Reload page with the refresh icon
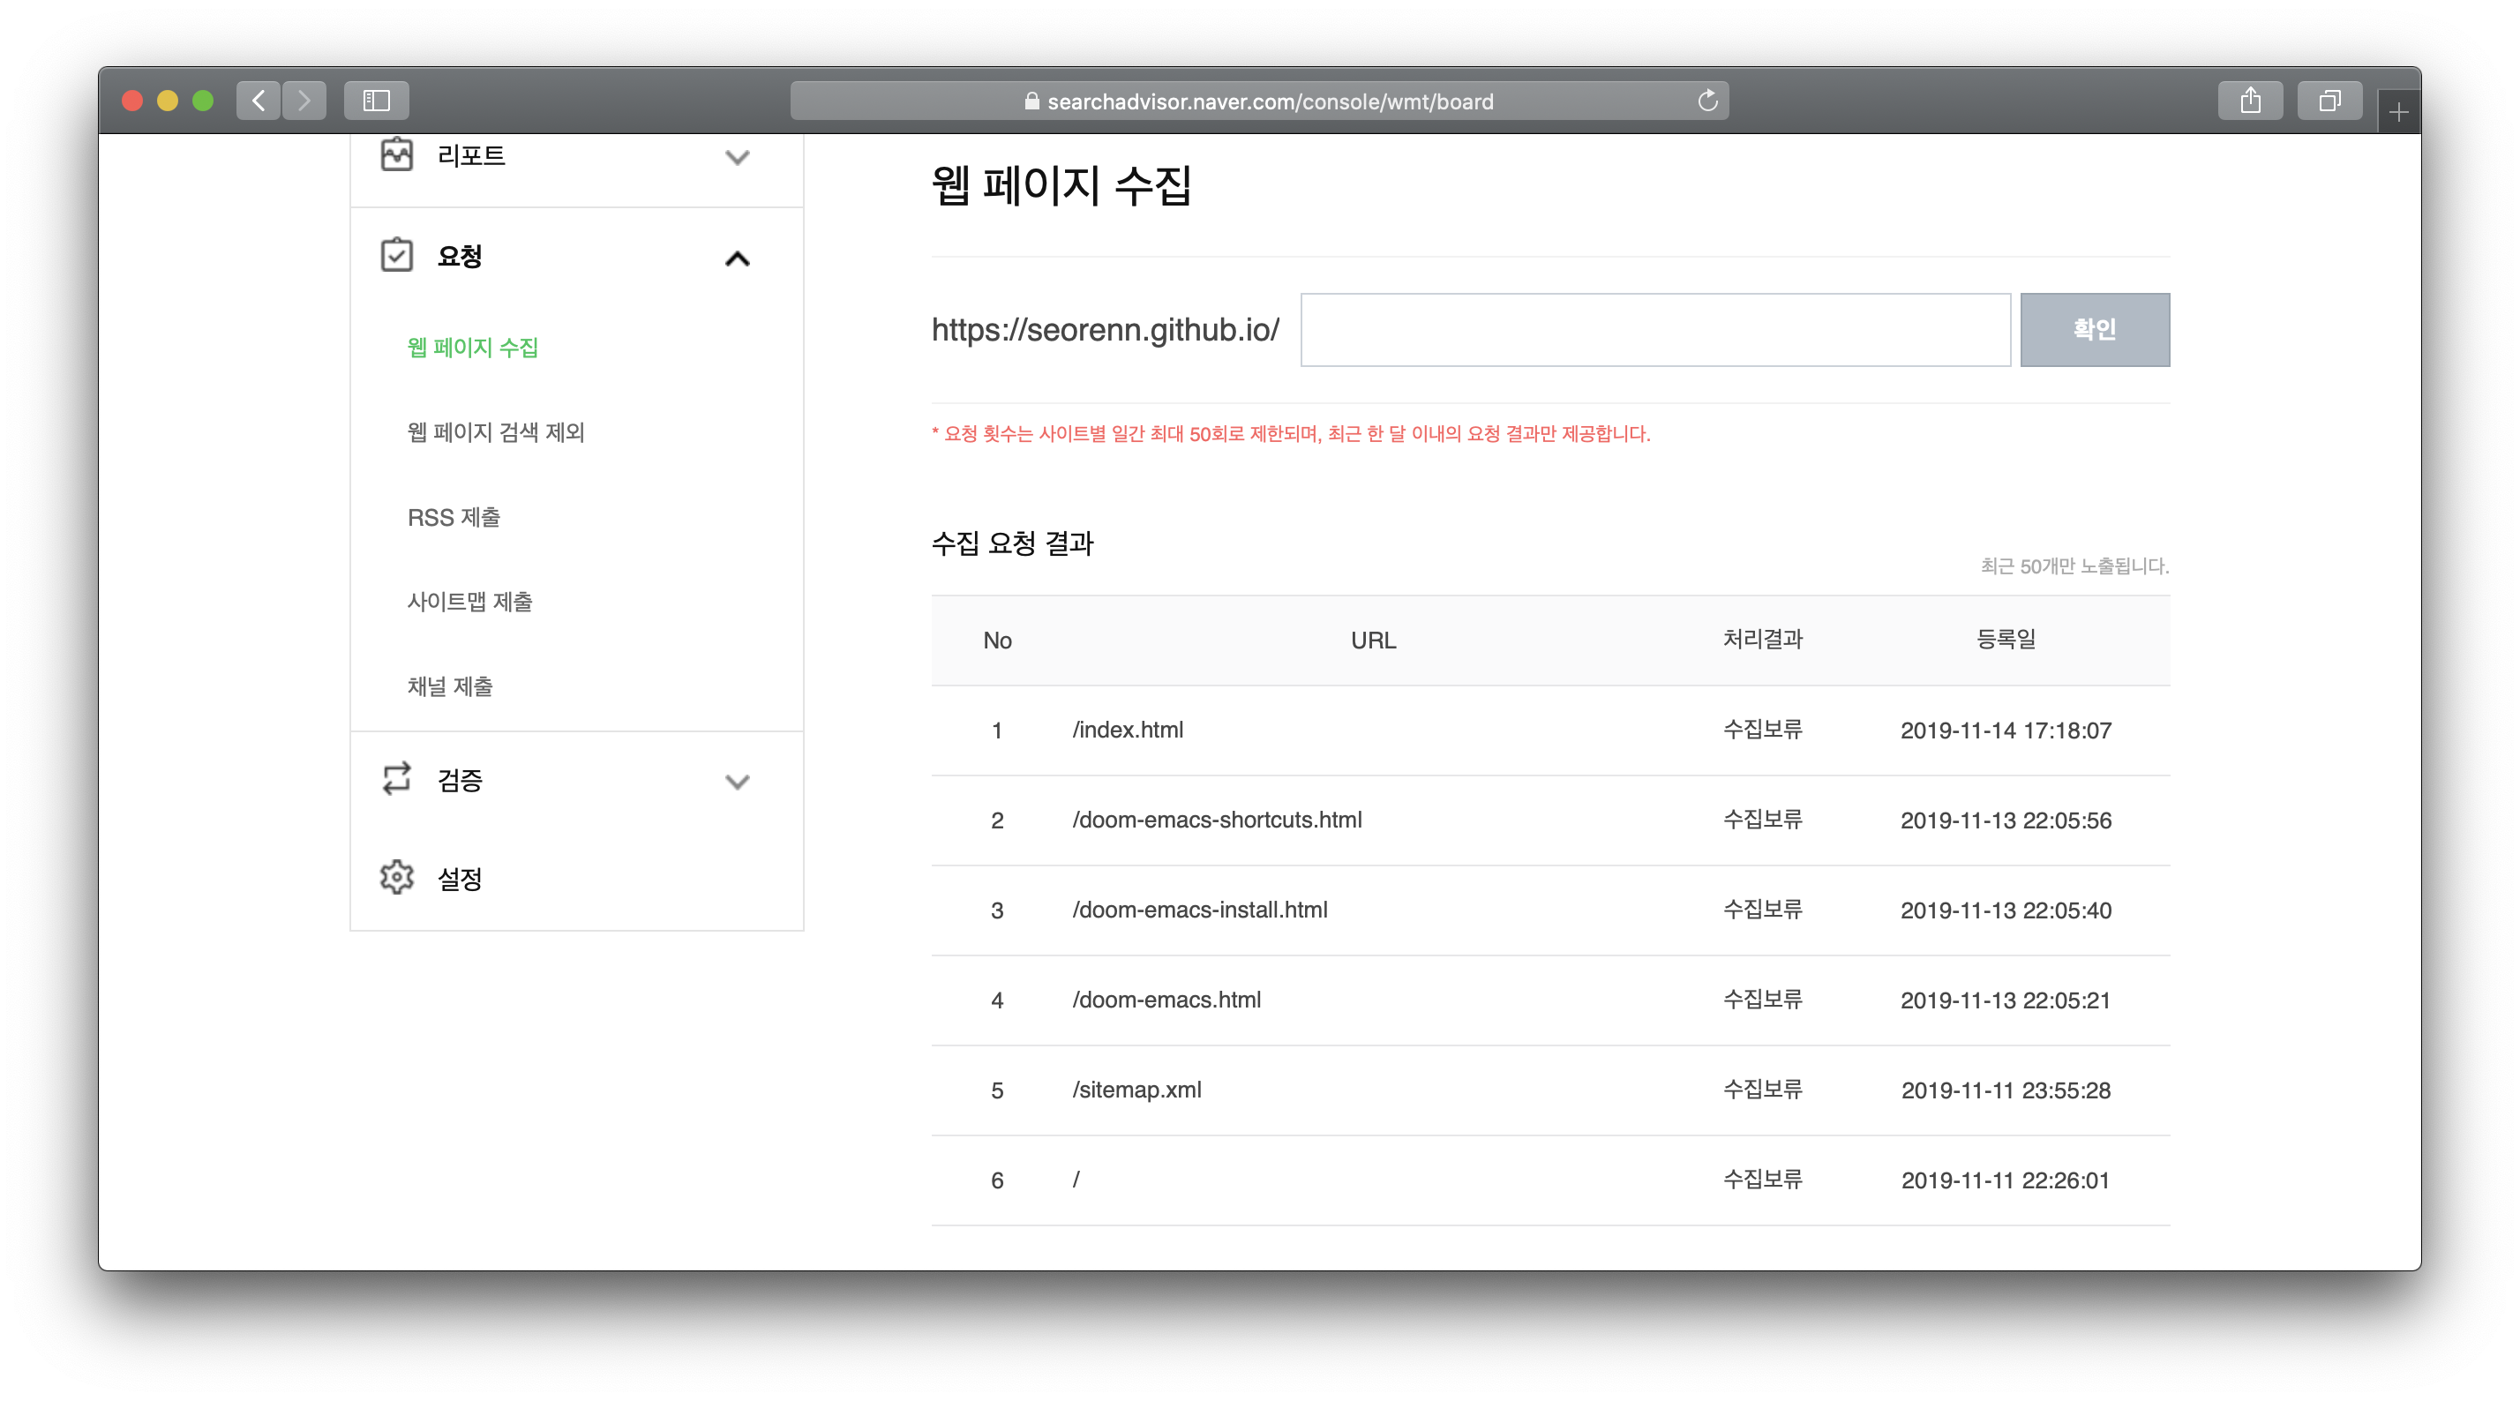Screen dimensions: 2520x1401 pos(1707,101)
